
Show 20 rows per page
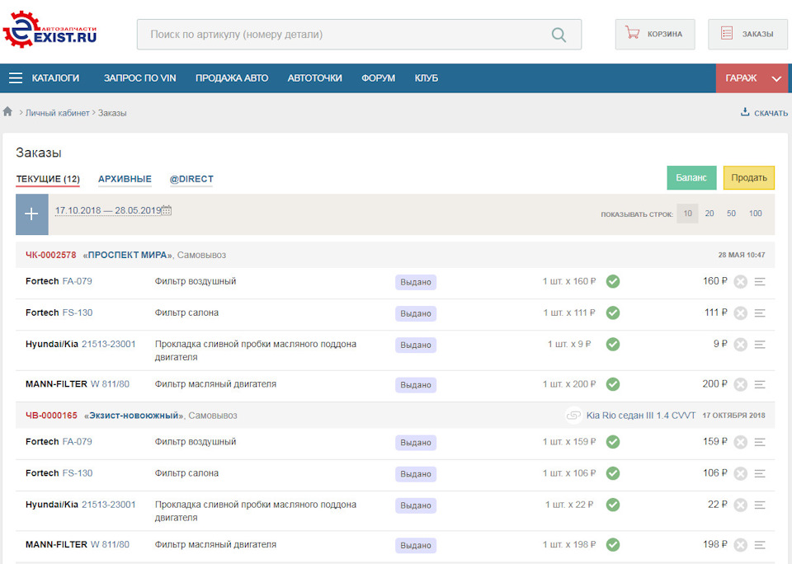709,214
